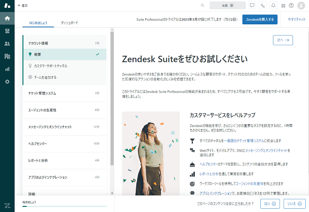Click the Zendeskを購入する button
Screen dimensions: 309x212
260,20
